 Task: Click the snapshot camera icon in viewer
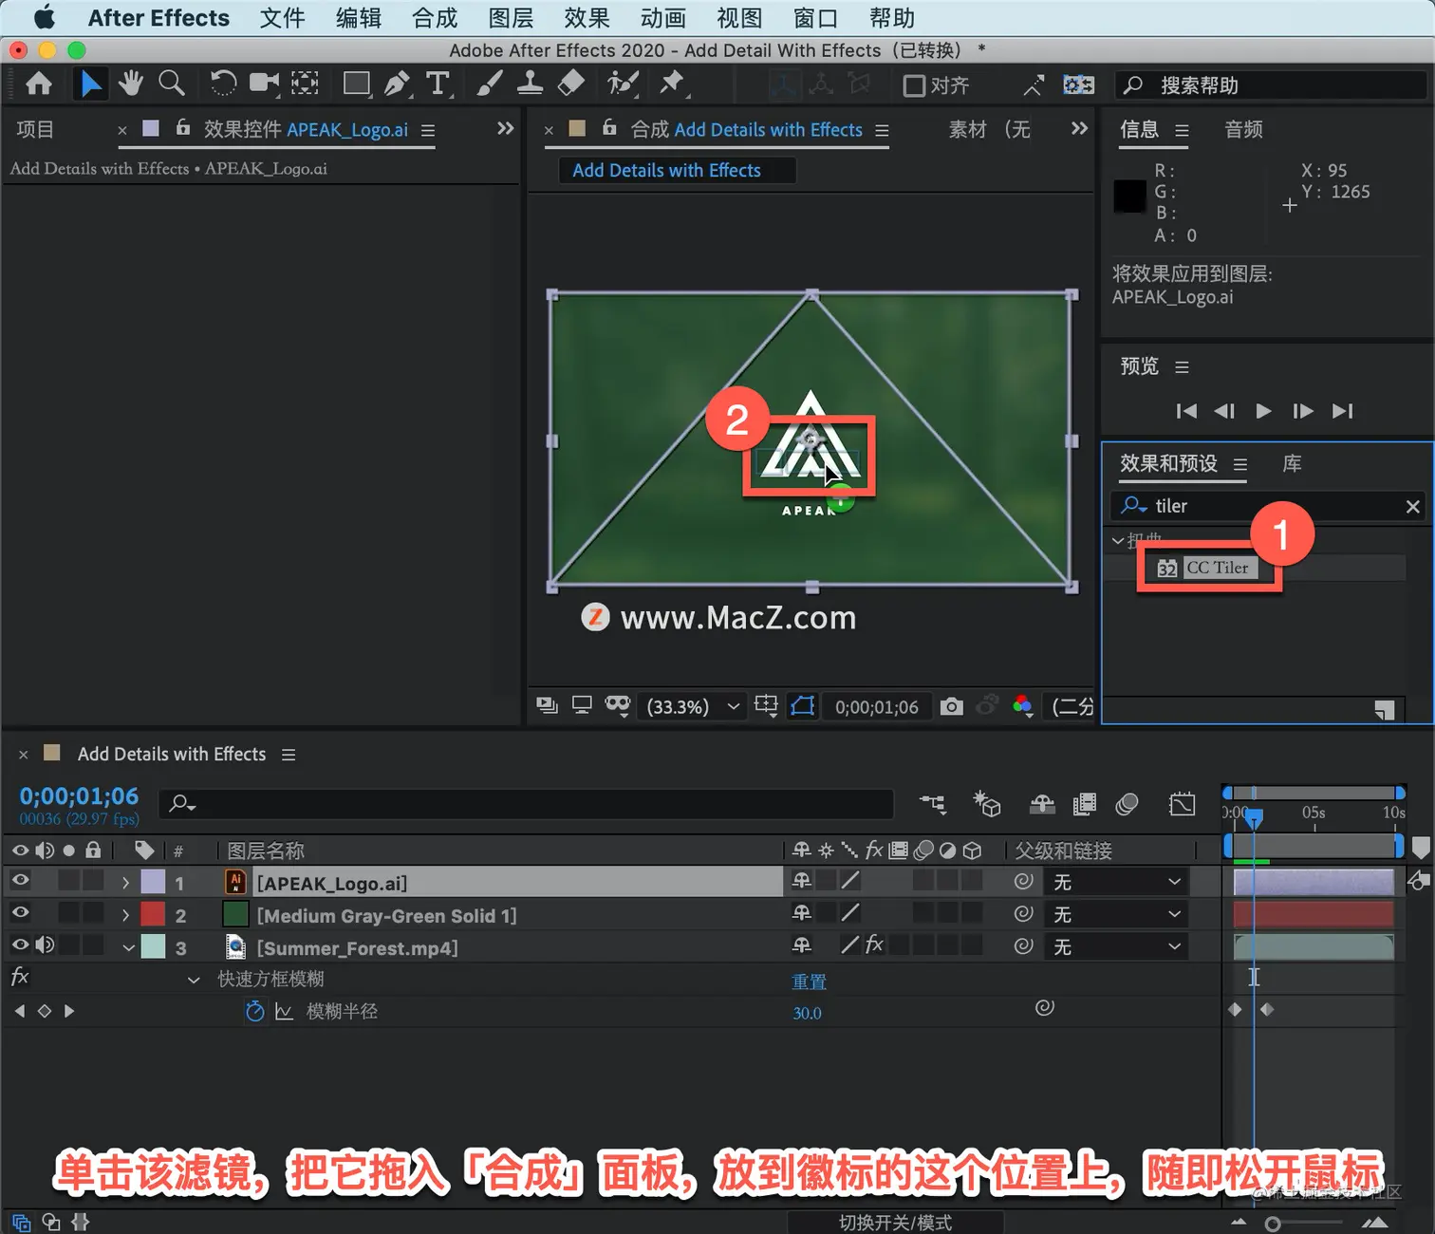pos(951,706)
